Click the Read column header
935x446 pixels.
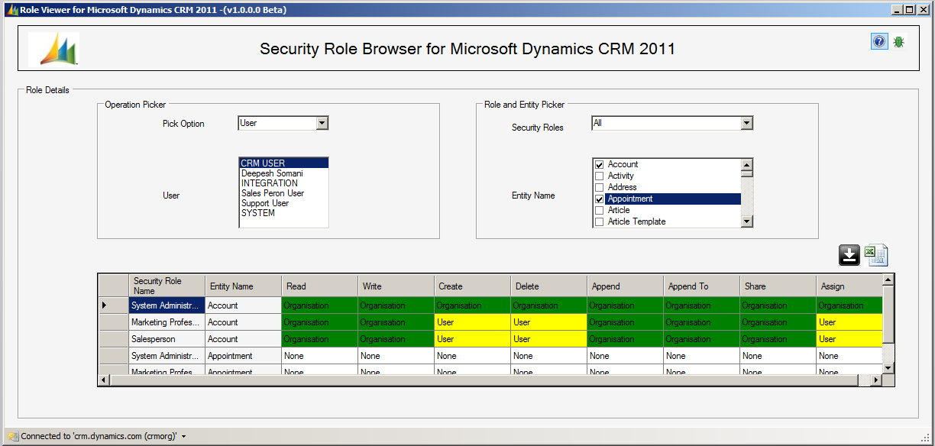[x=319, y=286]
